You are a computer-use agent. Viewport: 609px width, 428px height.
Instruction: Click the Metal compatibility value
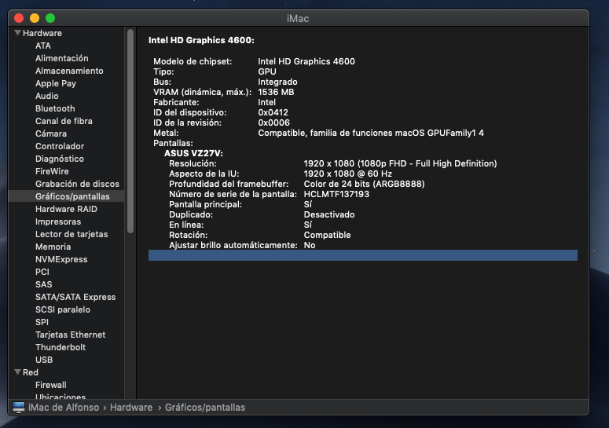click(371, 133)
